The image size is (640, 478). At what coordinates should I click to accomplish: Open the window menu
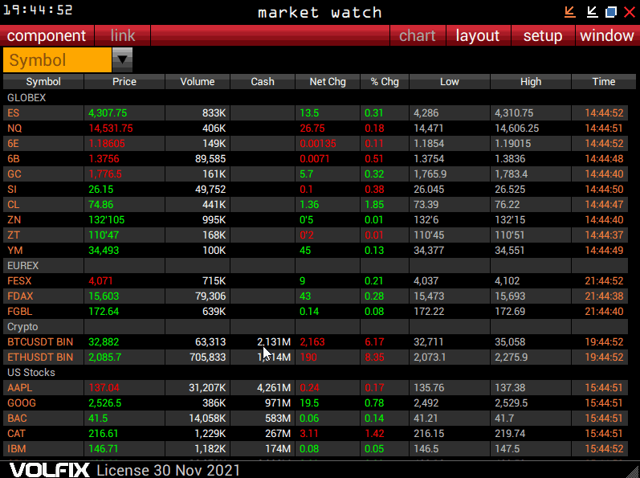607,35
